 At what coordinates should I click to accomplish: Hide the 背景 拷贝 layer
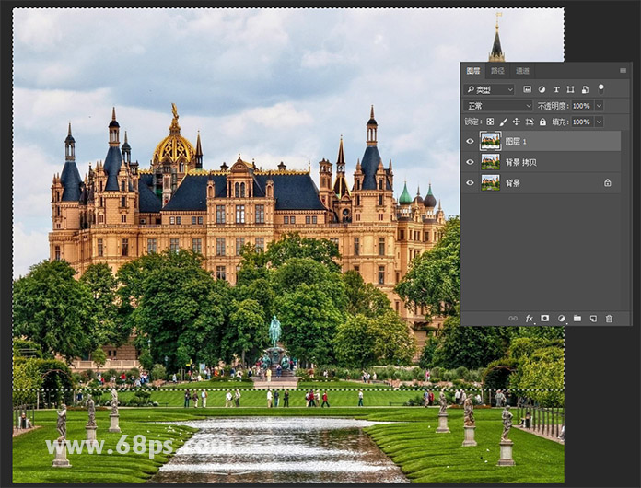click(x=470, y=162)
